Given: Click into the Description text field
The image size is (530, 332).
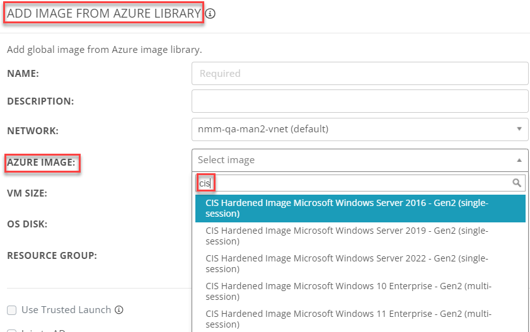Looking at the screenshot, I should 360,101.
